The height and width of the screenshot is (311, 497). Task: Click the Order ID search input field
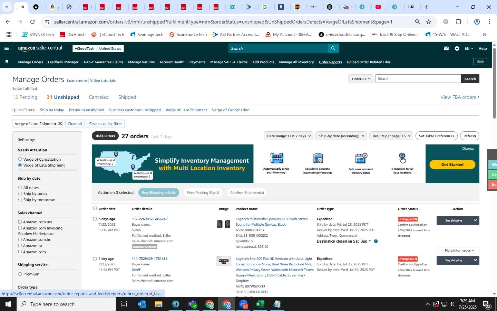point(418,79)
